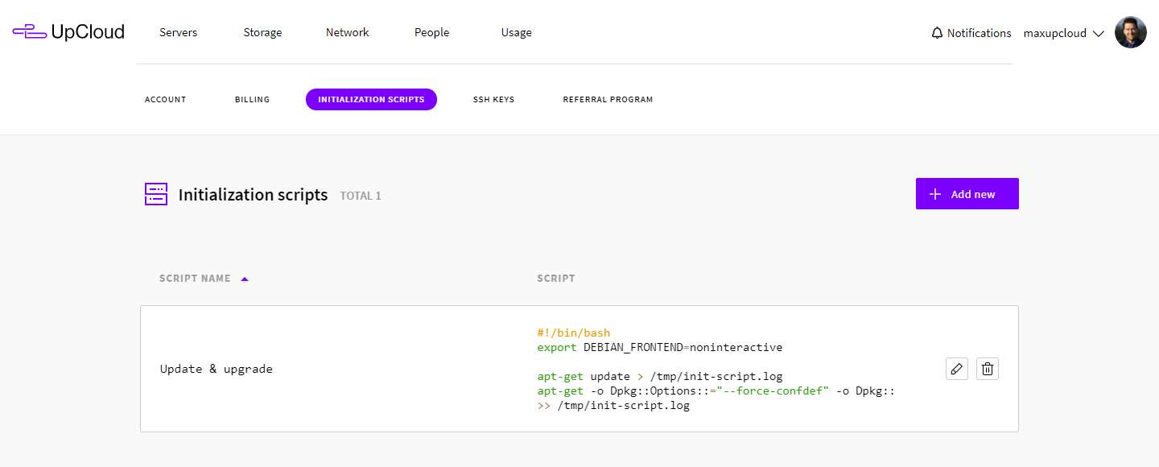Open the Billing tab
This screenshot has width=1159, height=467.
point(252,100)
